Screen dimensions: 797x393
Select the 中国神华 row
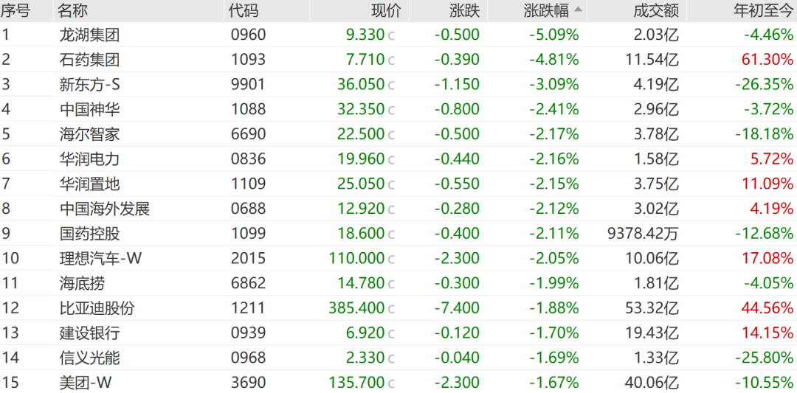click(x=398, y=109)
